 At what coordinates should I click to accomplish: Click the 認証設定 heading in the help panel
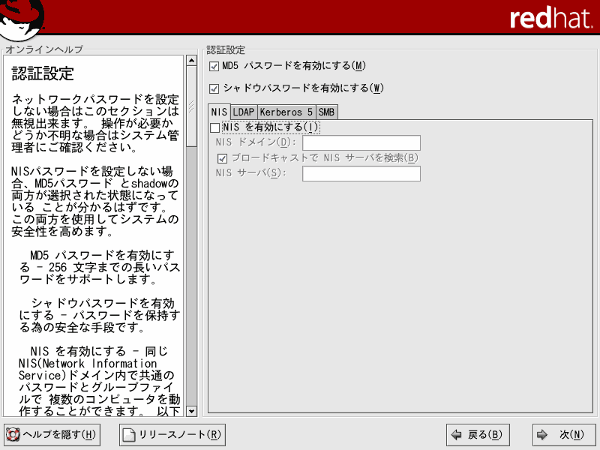pyautogui.click(x=43, y=73)
